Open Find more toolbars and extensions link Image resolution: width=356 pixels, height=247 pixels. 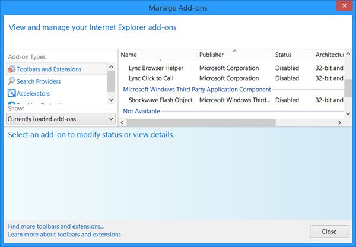point(56,226)
